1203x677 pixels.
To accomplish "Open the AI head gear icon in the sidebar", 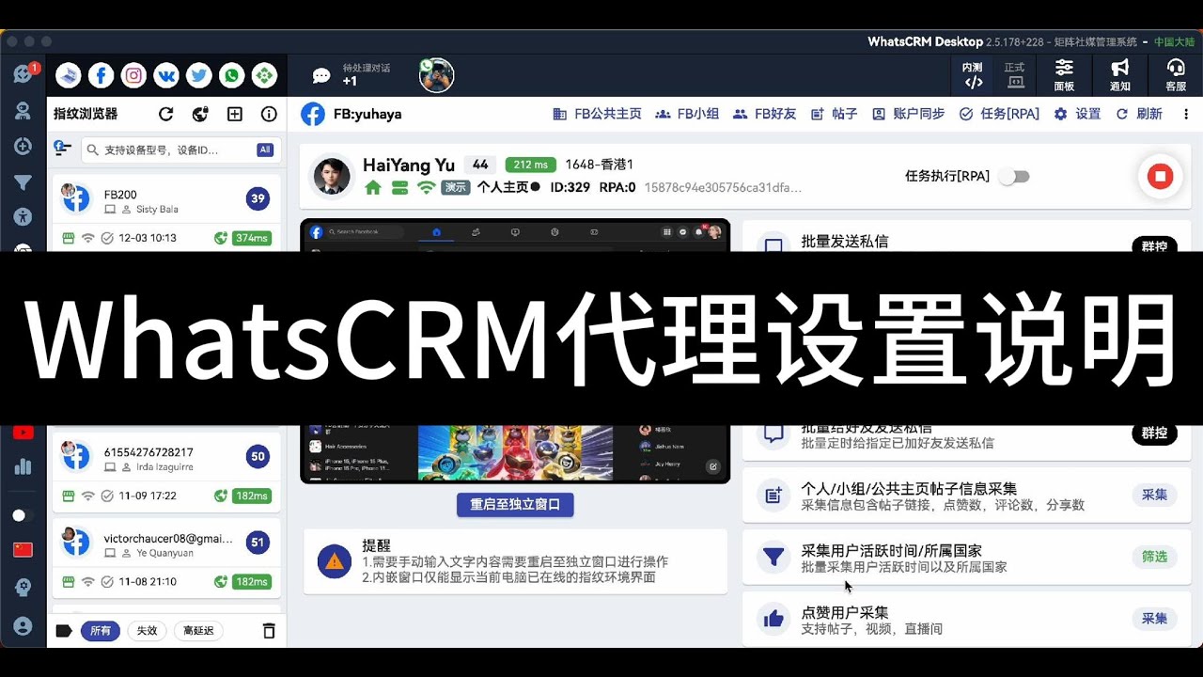I will [23, 588].
